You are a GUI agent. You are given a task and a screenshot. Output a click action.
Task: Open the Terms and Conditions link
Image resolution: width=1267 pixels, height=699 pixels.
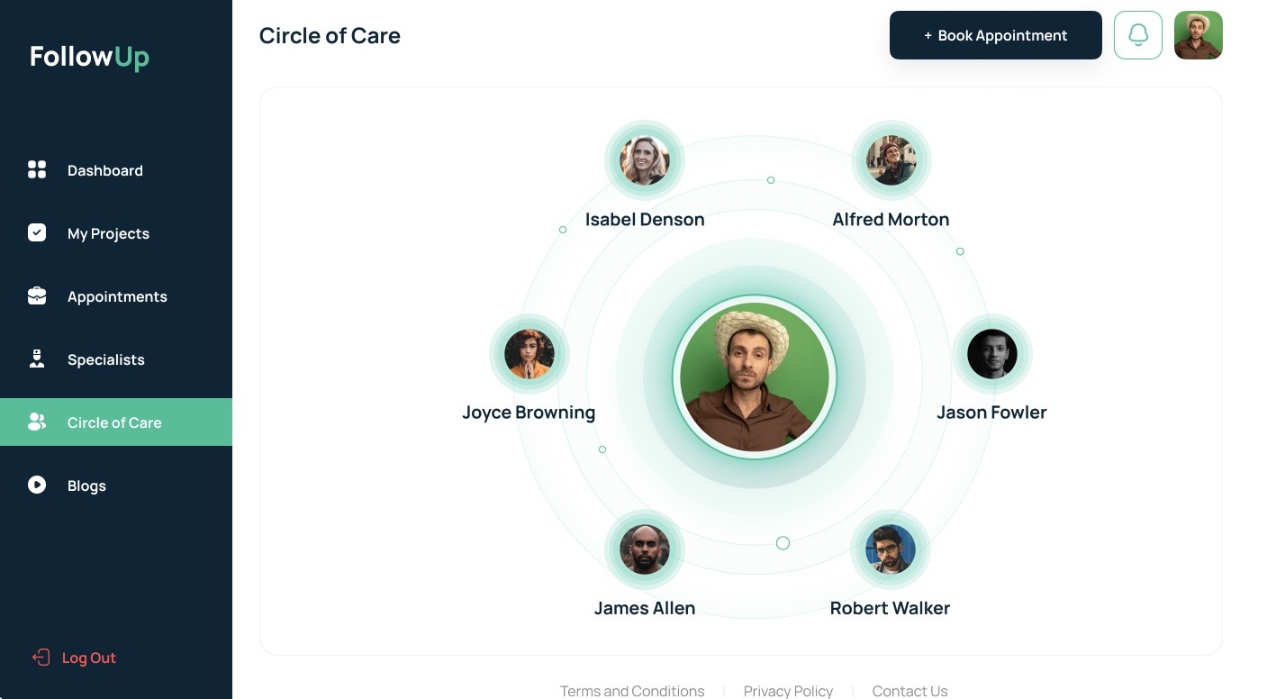631,691
